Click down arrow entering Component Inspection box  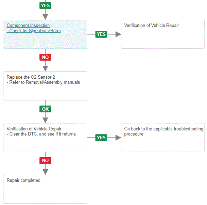45,16
